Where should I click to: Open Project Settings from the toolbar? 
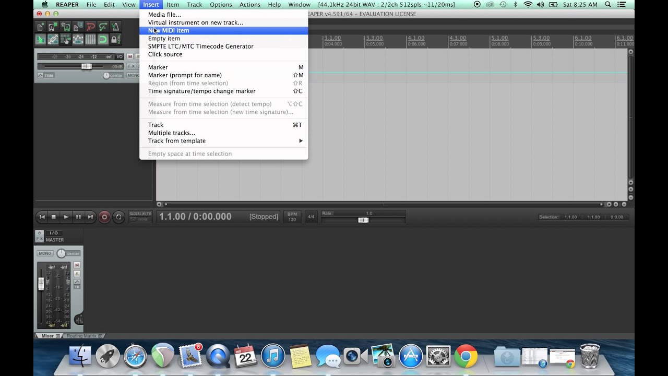[x=78, y=27]
